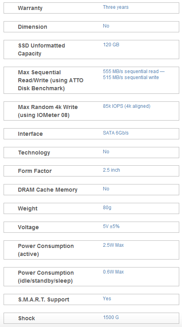The height and width of the screenshot is (327, 182).
Task: Click 'Yes' next to S.M.A.R.T. Support
Action: pos(107,299)
